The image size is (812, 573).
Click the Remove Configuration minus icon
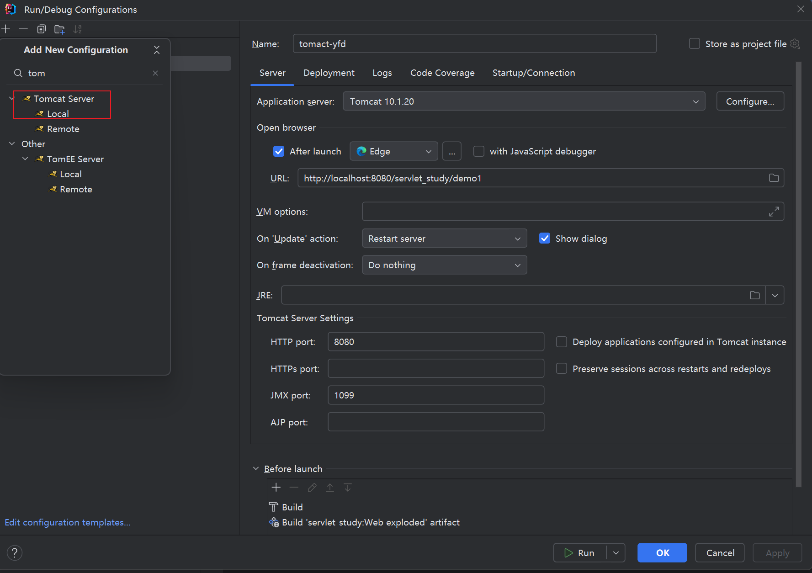[23, 29]
